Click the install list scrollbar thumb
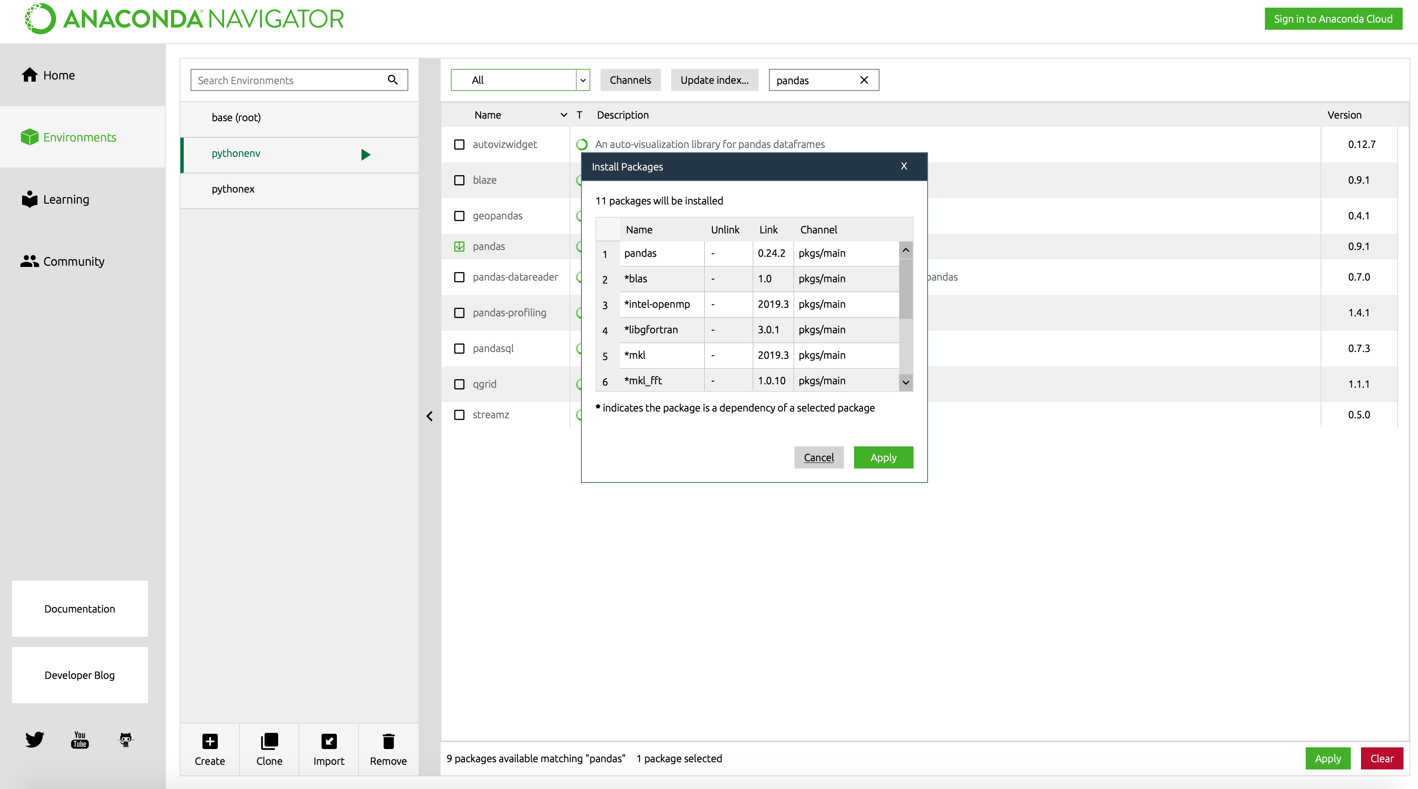The width and height of the screenshot is (1418, 789). tap(905, 288)
